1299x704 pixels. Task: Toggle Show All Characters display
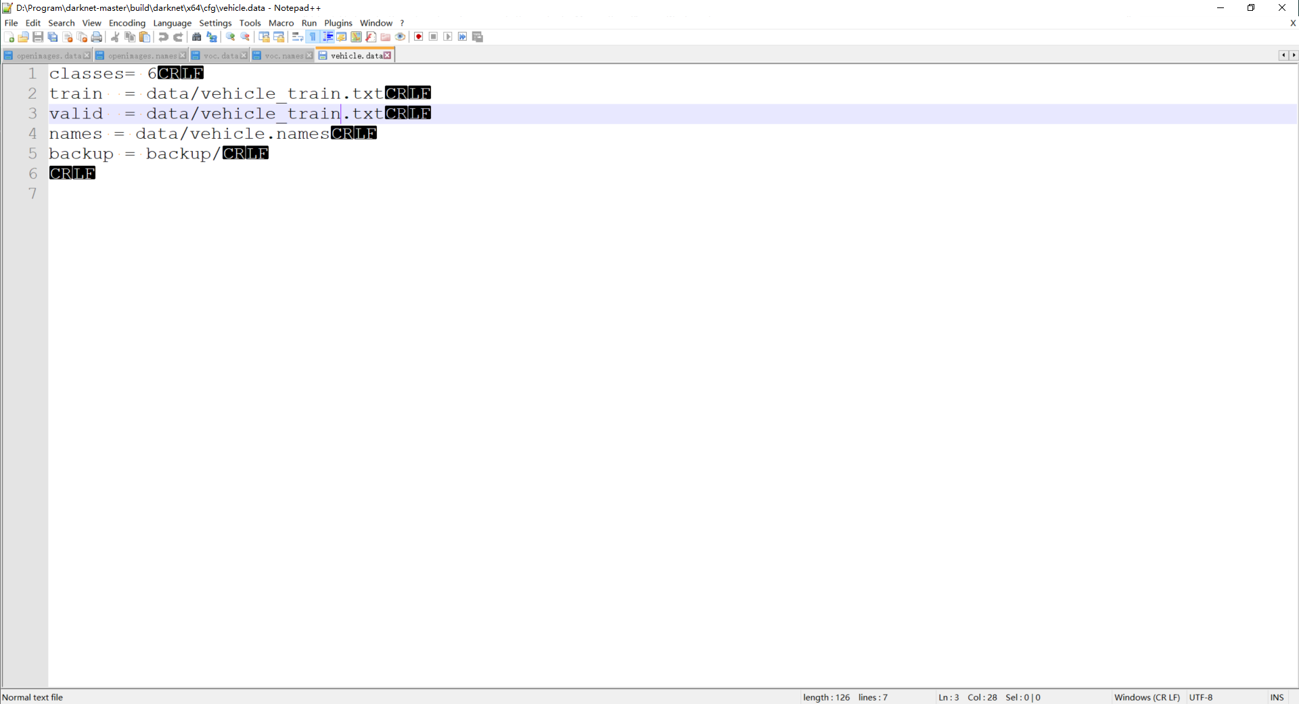pos(312,37)
